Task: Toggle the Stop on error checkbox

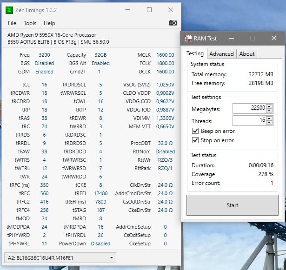Action: pos(195,140)
